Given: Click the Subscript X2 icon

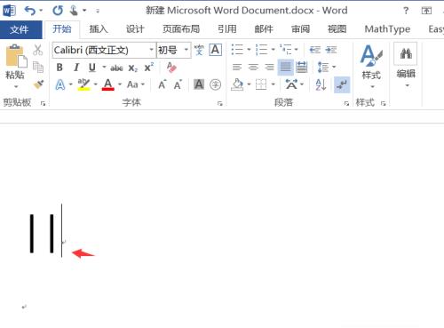Looking at the screenshot, I should point(133,68).
